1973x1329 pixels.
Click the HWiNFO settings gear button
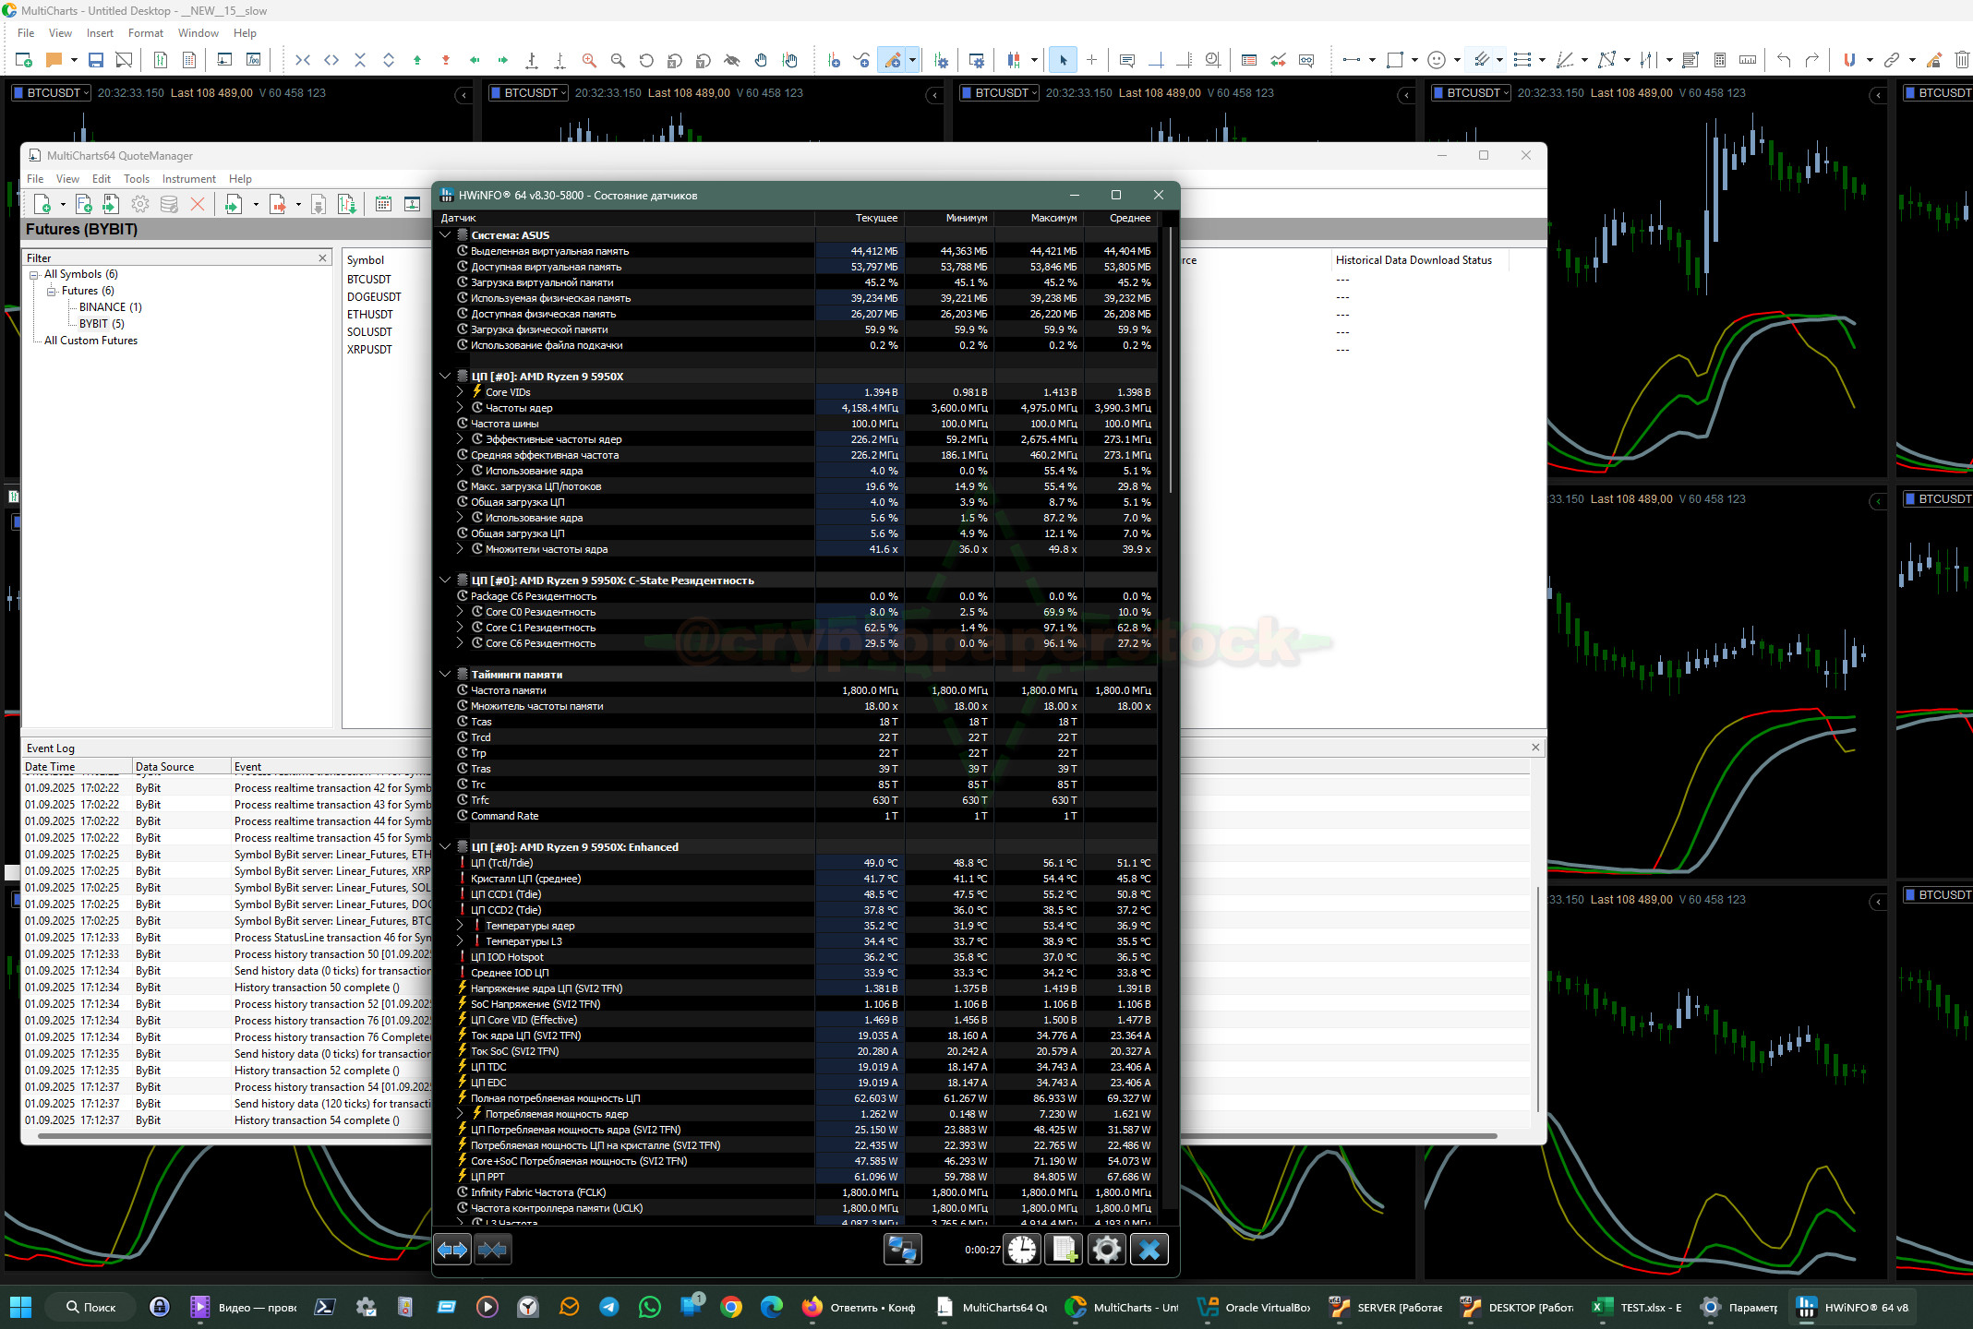[1106, 1250]
